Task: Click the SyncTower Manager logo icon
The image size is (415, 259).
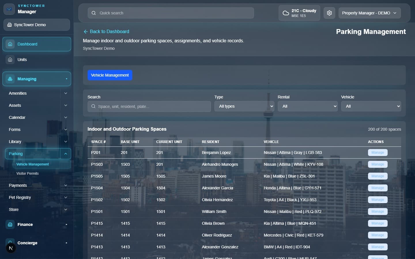Action: coord(9,9)
